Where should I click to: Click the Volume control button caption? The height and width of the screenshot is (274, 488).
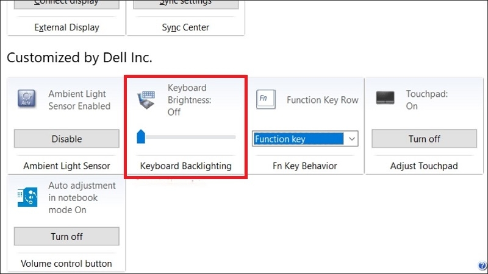(x=66, y=264)
